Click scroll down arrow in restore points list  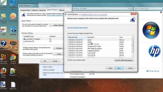tap(133, 56)
